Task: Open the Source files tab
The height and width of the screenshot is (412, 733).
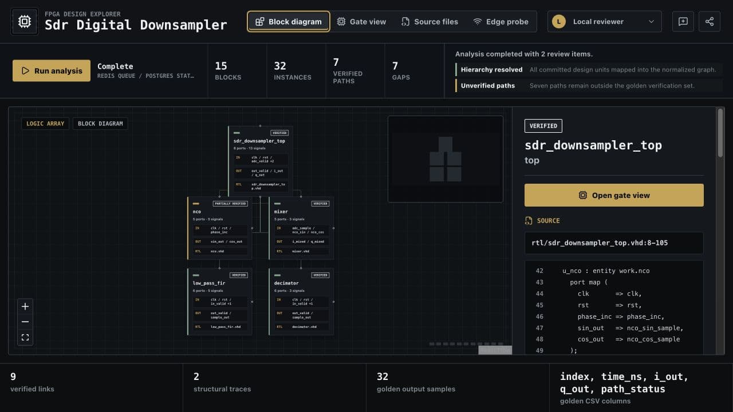Action: pyautogui.click(x=429, y=22)
